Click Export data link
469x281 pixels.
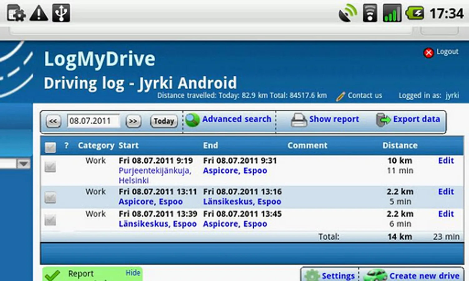point(417,119)
